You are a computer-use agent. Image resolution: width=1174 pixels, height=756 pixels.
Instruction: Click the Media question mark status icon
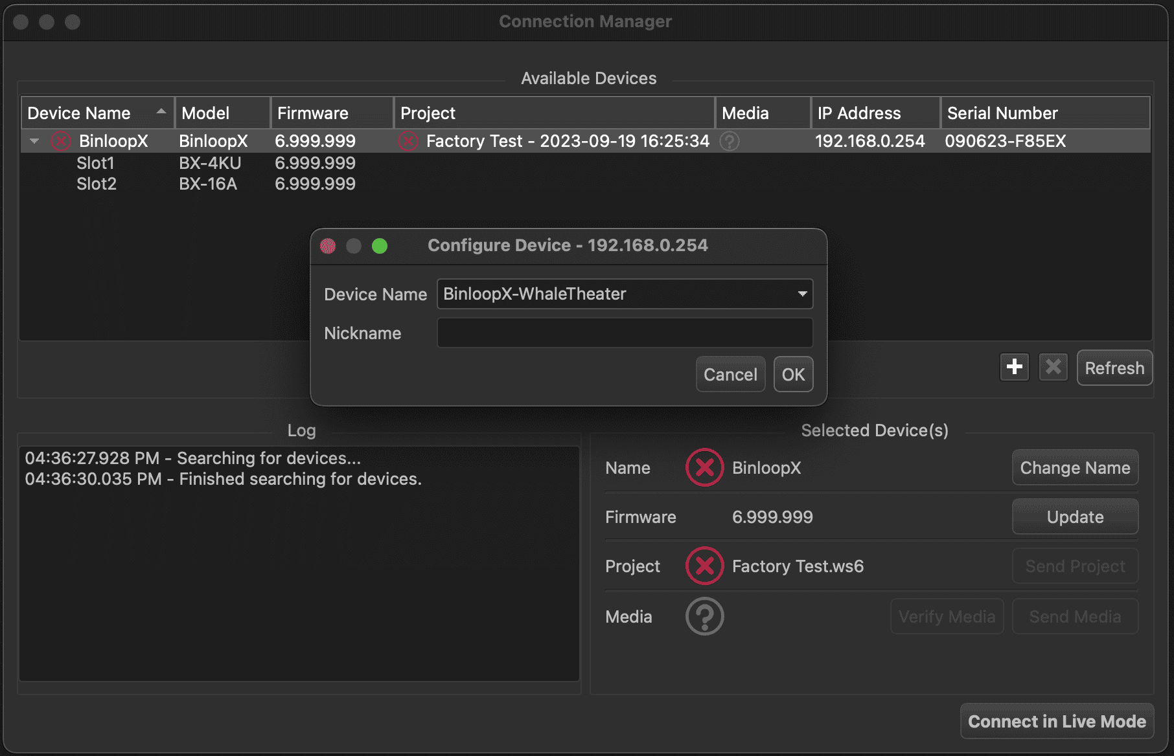click(x=704, y=616)
